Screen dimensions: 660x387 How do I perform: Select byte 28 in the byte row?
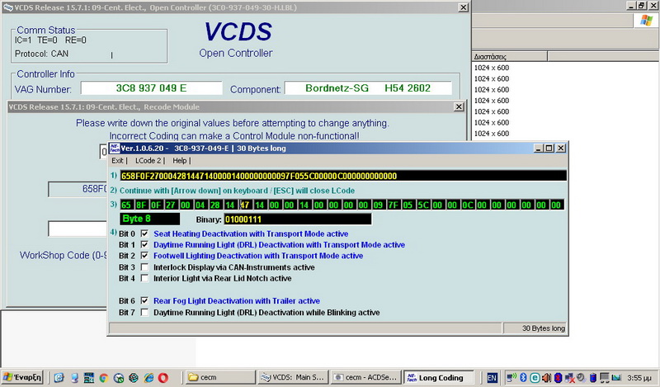click(214, 205)
